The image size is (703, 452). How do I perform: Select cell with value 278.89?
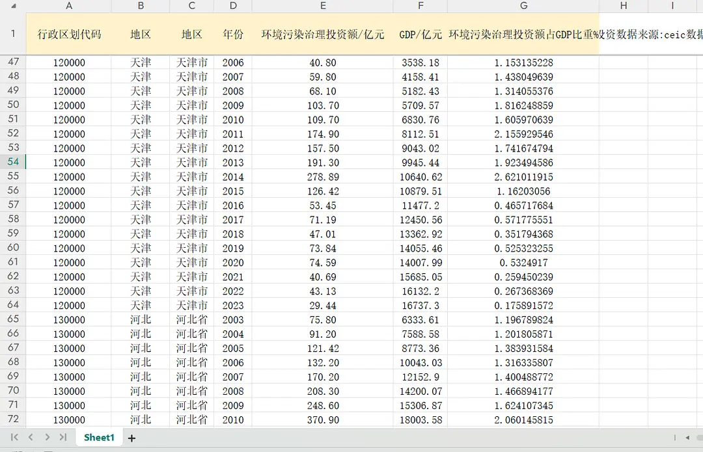pos(323,176)
